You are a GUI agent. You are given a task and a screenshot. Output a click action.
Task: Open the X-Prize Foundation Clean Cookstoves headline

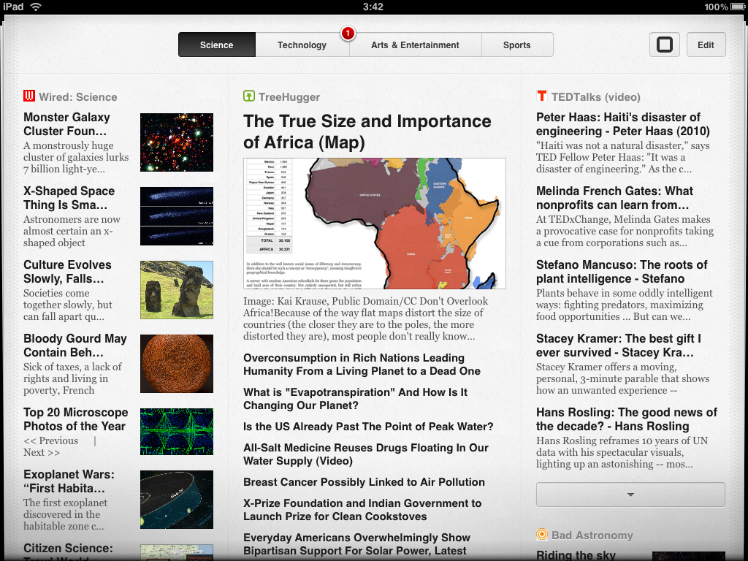tap(362, 510)
